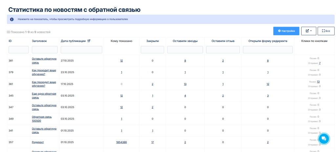The height and width of the screenshot is (152, 336).
Task: Click the Все expand button
Action: tap(326, 31)
